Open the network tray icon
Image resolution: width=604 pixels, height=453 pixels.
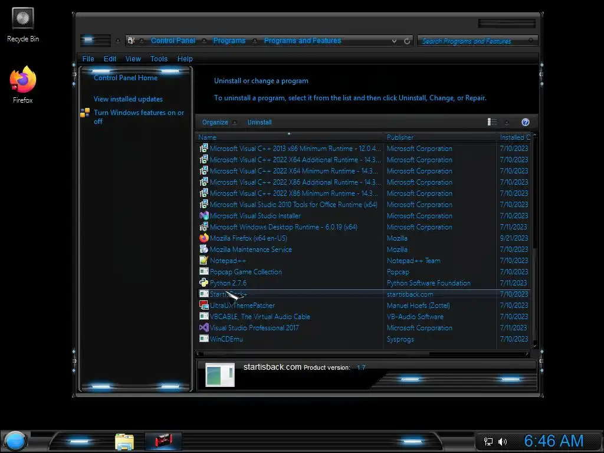pyautogui.click(x=488, y=441)
